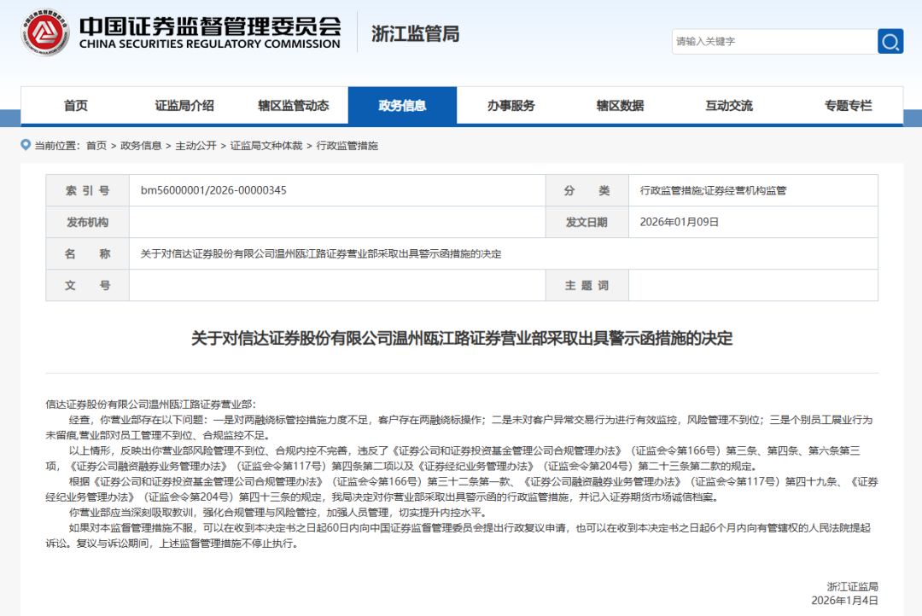Click index number bm56000001/2026-00000345
Screen dimensions: 922x616
tap(213, 190)
